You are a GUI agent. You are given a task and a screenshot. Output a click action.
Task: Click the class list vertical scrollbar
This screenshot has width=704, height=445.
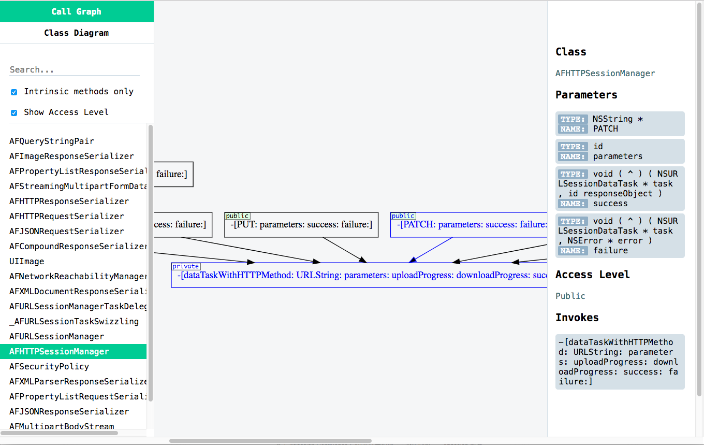151,263
